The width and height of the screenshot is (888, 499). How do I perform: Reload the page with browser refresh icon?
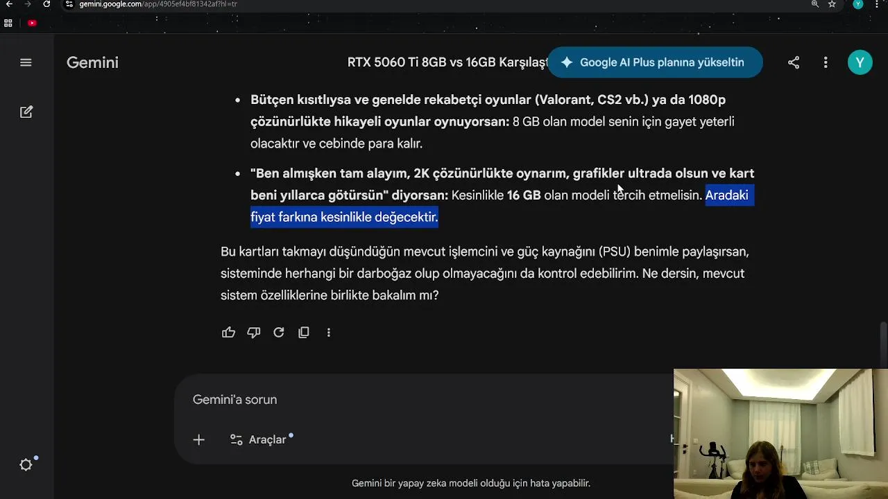coord(46,4)
